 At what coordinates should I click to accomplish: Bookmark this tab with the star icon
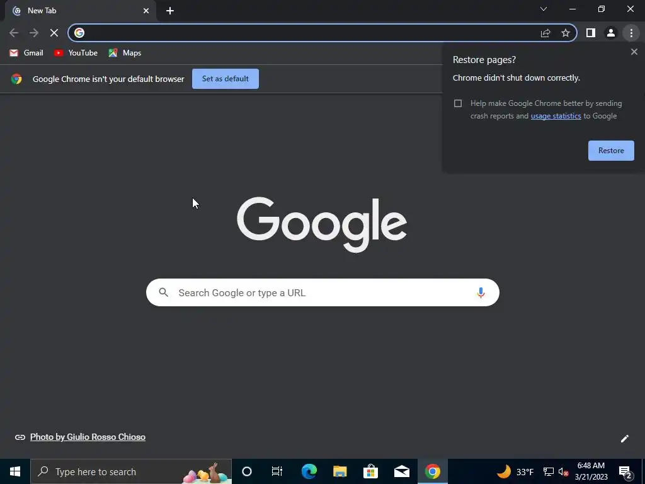coord(566,33)
